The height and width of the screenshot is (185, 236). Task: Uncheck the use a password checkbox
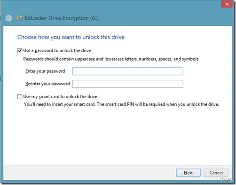tap(20, 51)
